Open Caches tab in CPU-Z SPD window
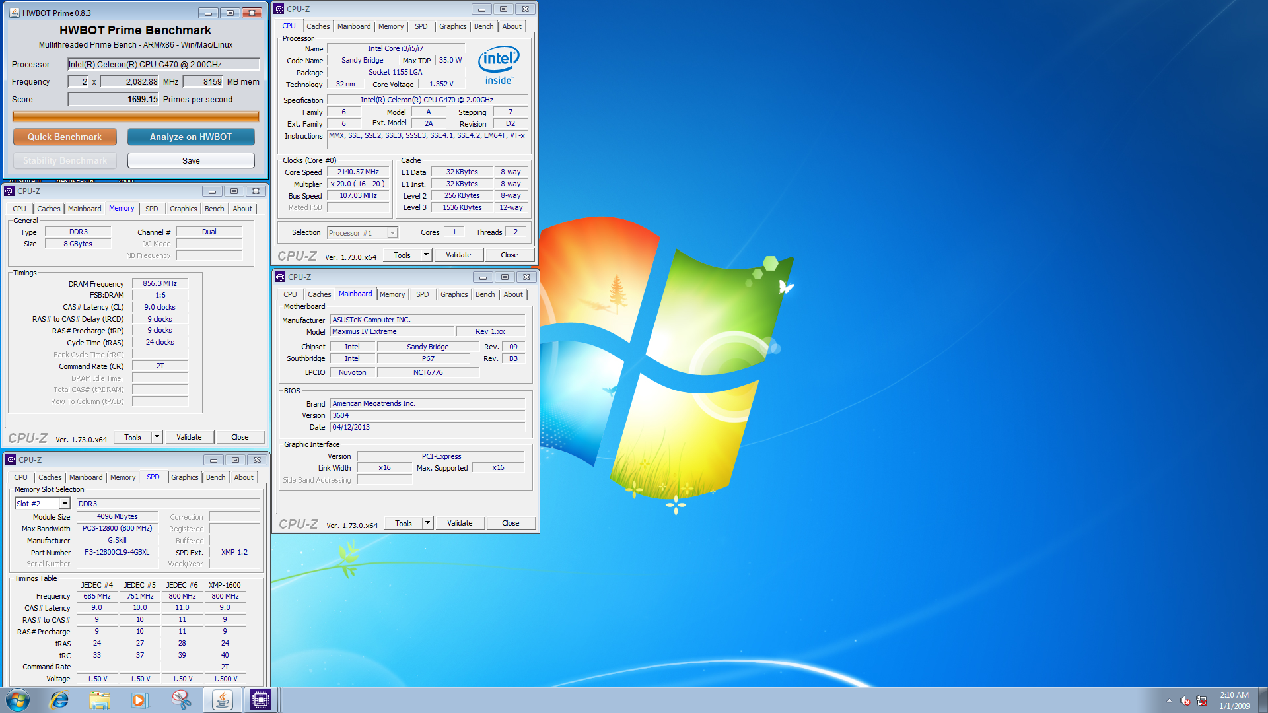The image size is (1268, 713). [x=50, y=477]
